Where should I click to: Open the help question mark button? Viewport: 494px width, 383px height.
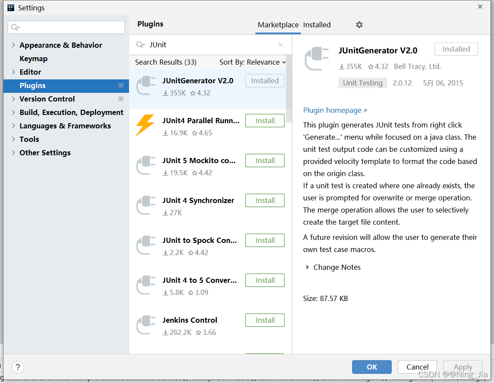(x=18, y=367)
